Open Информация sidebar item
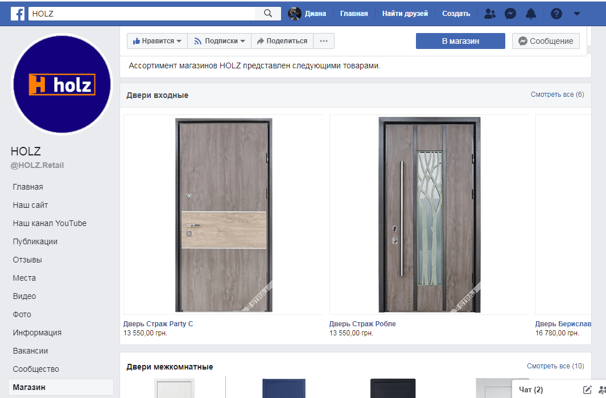Image resolution: width=606 pixels, height=398 pixels. pyautogui.click(x=37, y=333)
